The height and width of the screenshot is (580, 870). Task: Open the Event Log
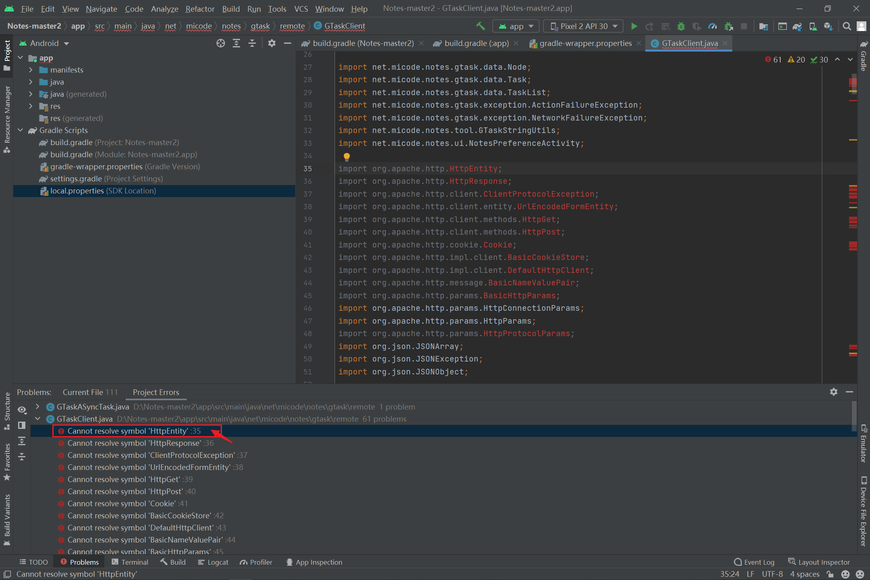tap(754, 562)
